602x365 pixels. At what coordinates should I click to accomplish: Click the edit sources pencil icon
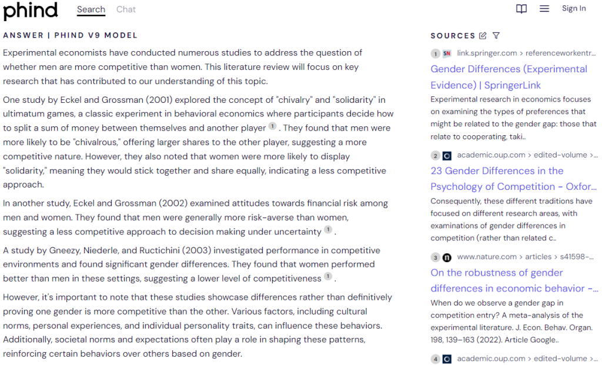point(483,36)
